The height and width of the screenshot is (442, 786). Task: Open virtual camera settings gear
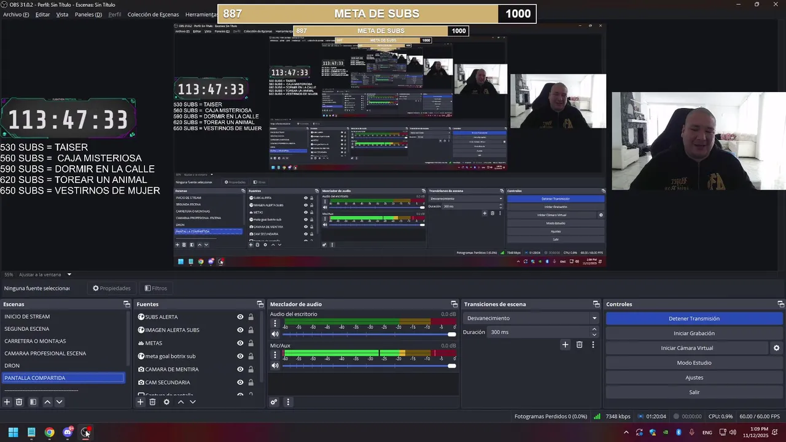776,348
